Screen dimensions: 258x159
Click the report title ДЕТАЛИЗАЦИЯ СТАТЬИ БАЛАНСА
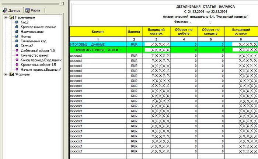point(206,7)
